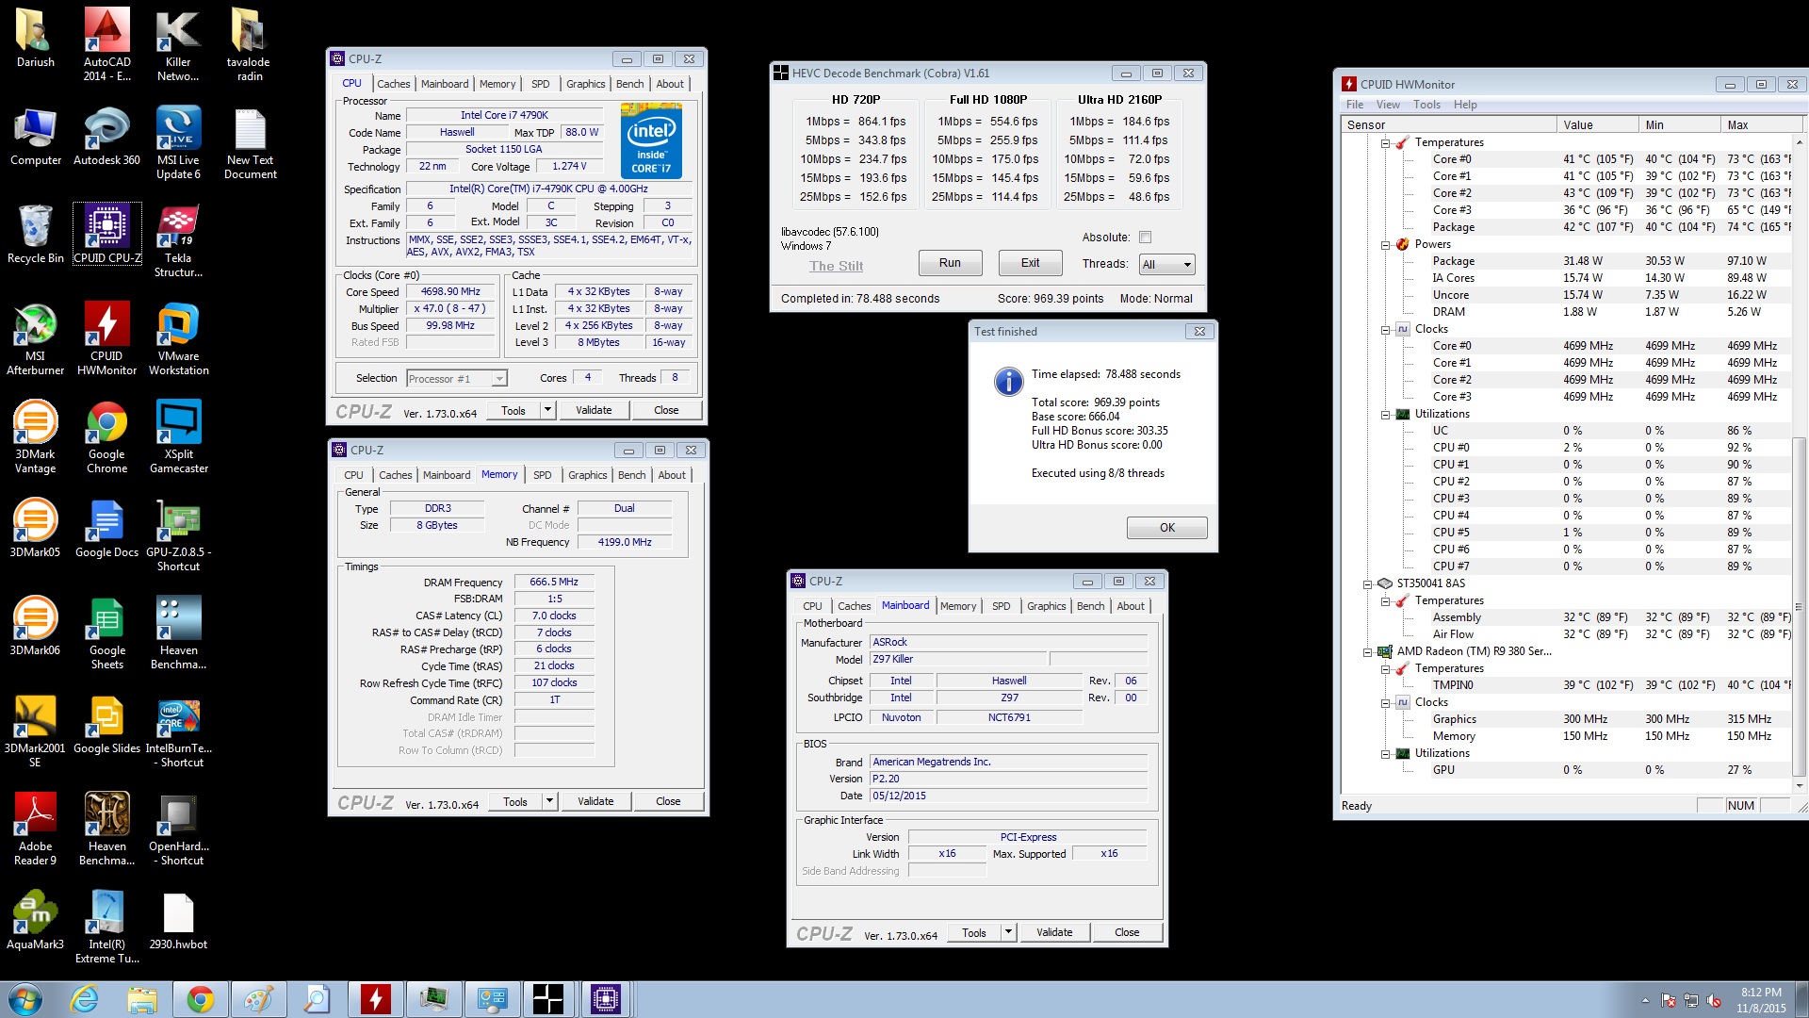Open OpenHardwareMonitor shortcut icon
1809x1018 pixels.
click(x=178, y=829)
